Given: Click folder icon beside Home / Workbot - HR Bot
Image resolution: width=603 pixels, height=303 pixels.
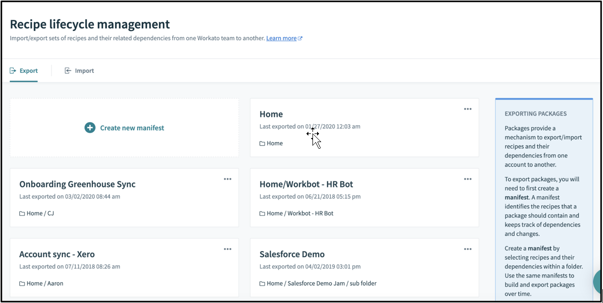Looking at the screenshot, I should 262,214.
